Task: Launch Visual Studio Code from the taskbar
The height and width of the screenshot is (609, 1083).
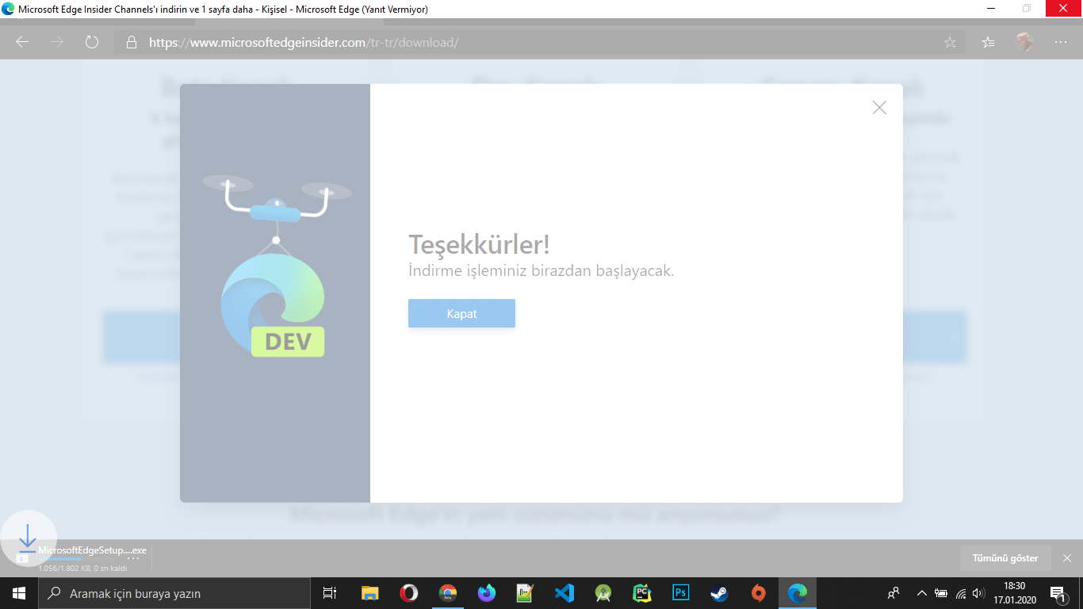Action: 564,593
